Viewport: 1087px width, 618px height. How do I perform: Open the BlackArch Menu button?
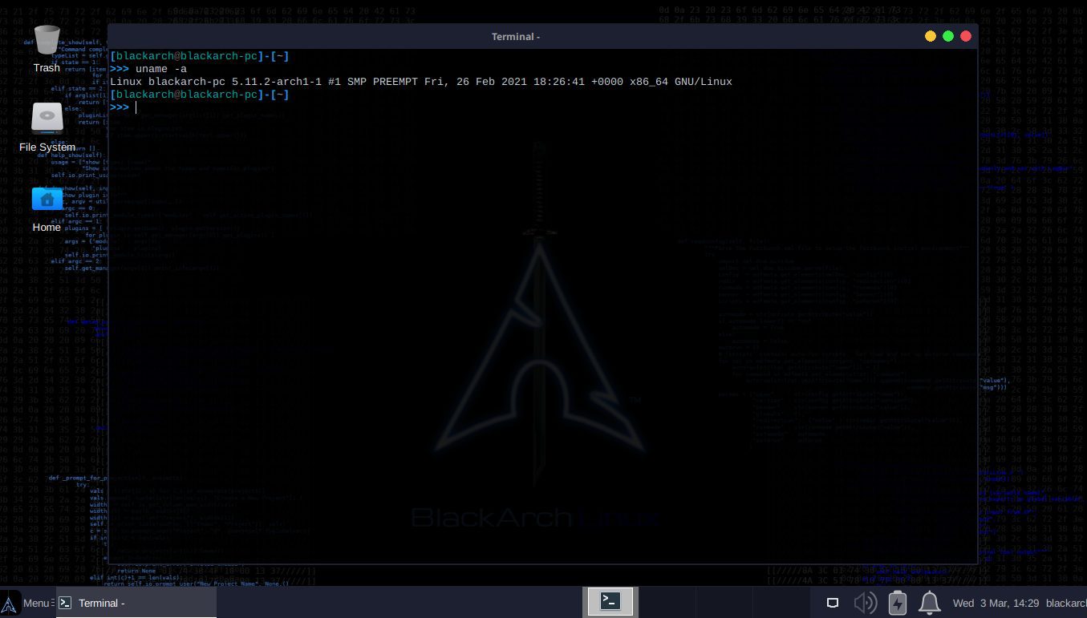point(27,603)
